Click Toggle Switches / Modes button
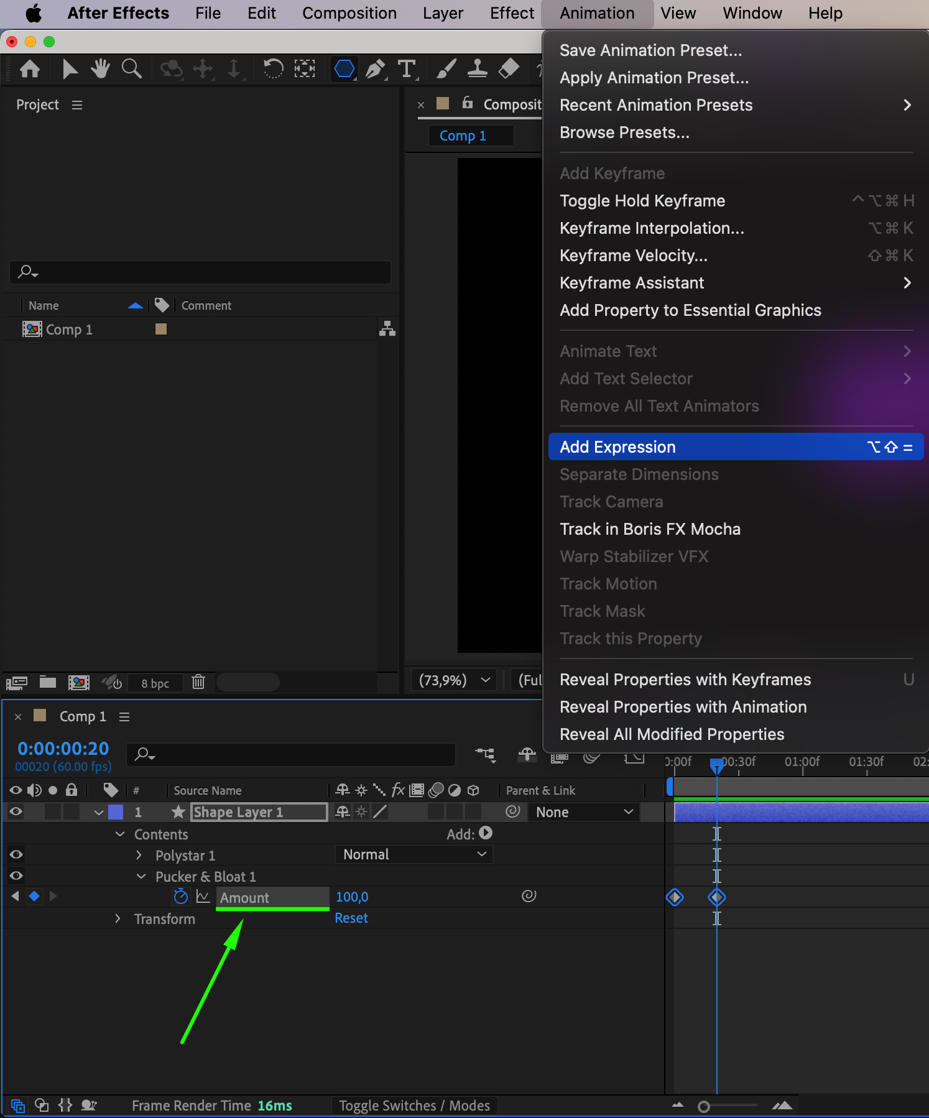The width and height of the screenshot is (929, 1118). coord(414,1106)
